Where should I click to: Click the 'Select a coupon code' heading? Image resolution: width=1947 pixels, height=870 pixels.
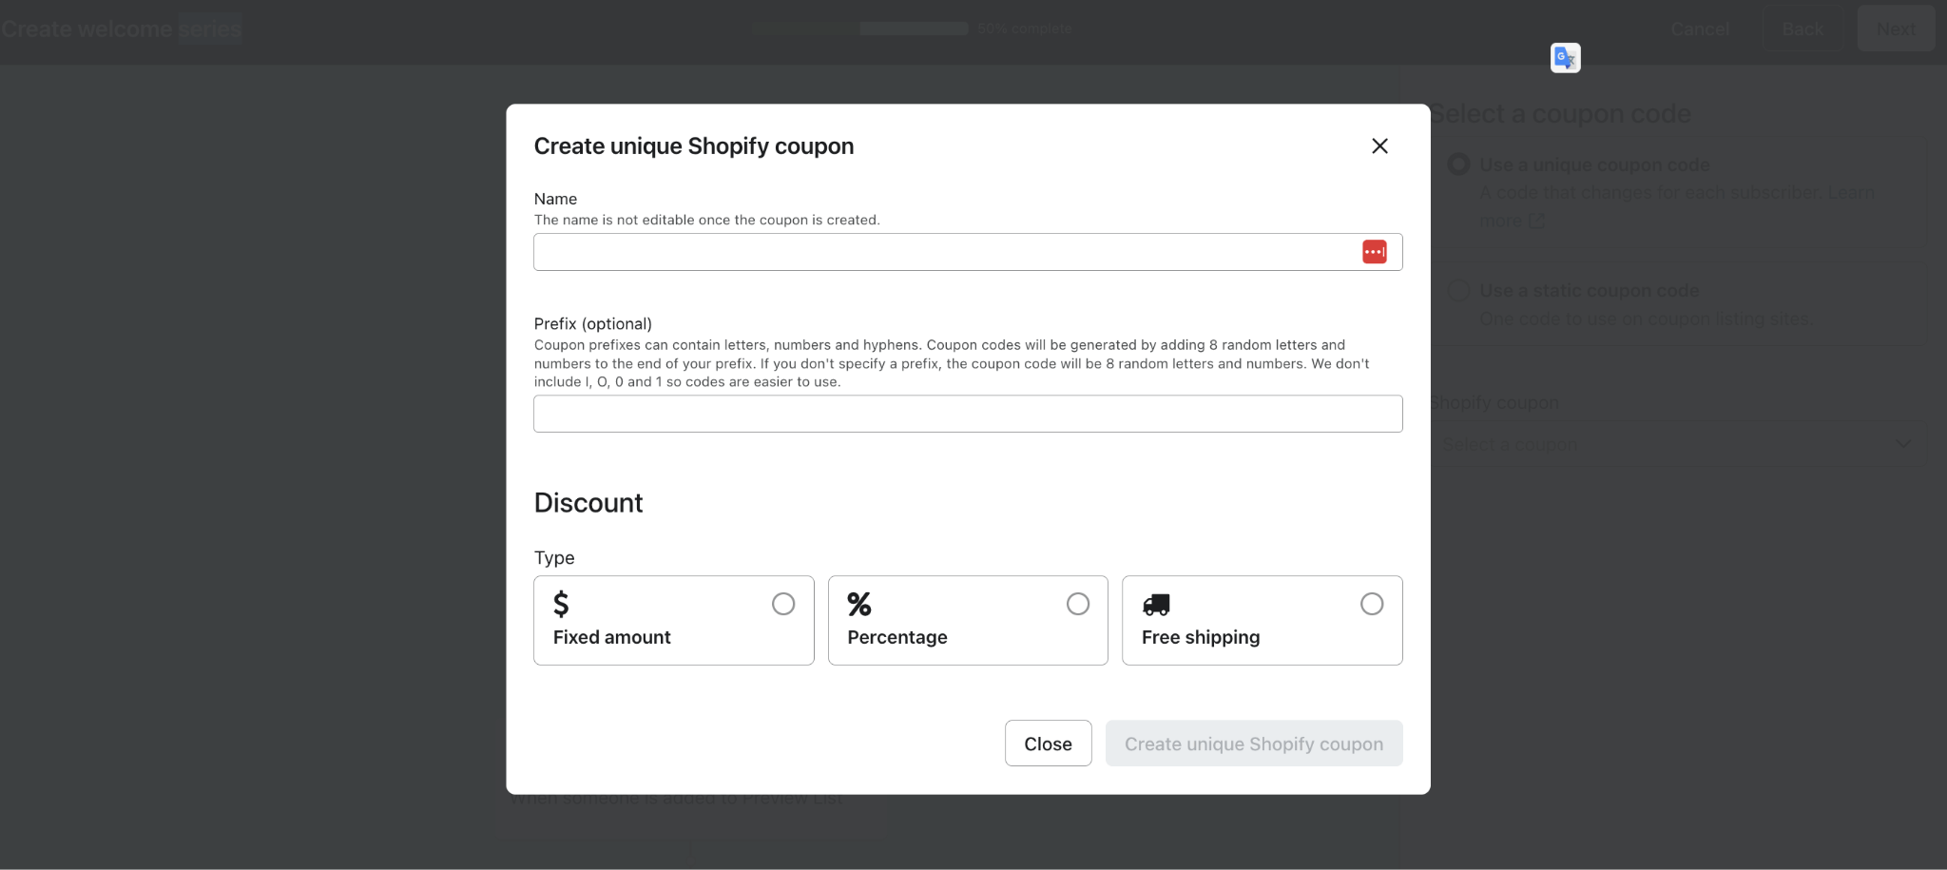1561,114
